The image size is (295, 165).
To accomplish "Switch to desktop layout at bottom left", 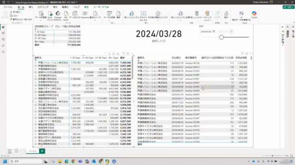I will click(10, 151).
